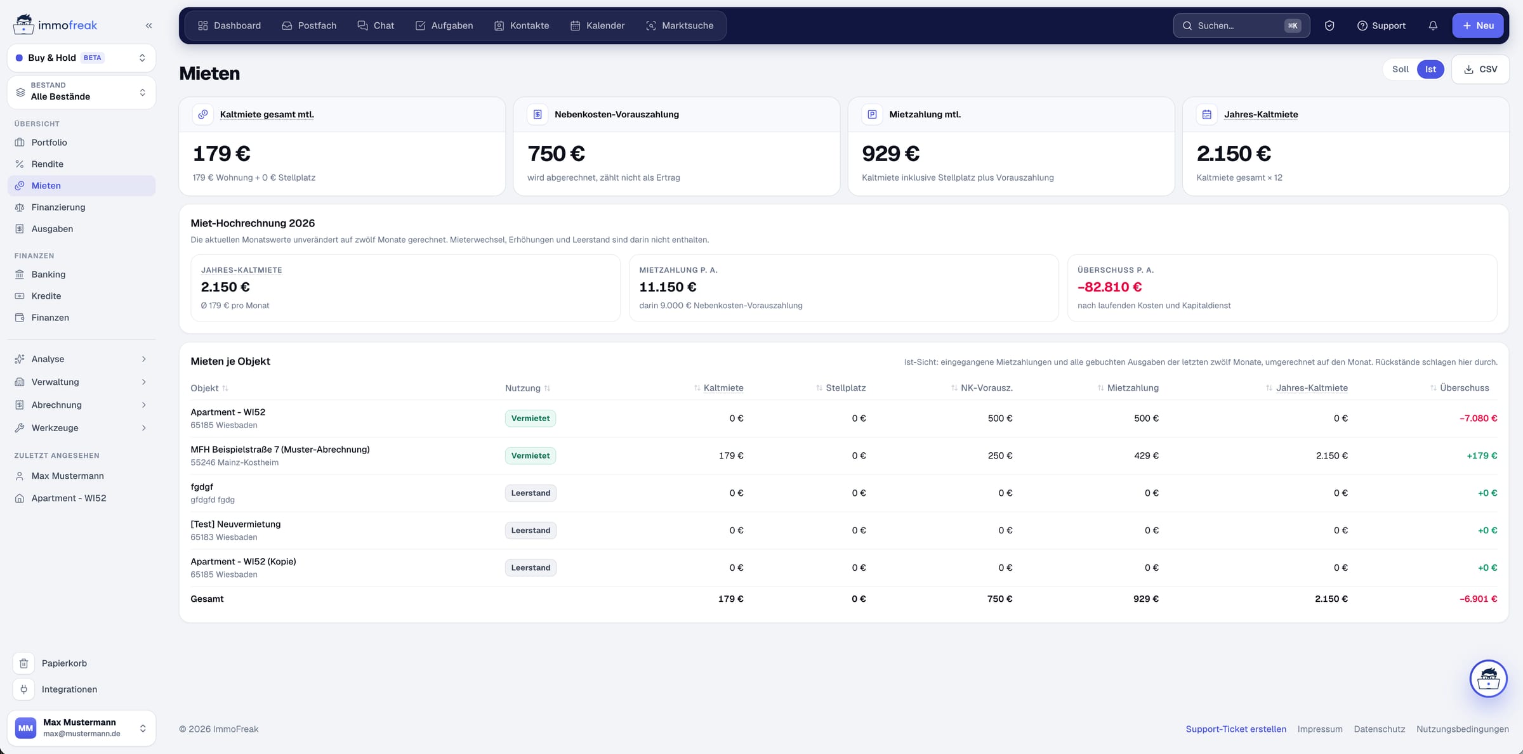
Task: Open Papierkorb trash icon
Action: coord(23,663)
